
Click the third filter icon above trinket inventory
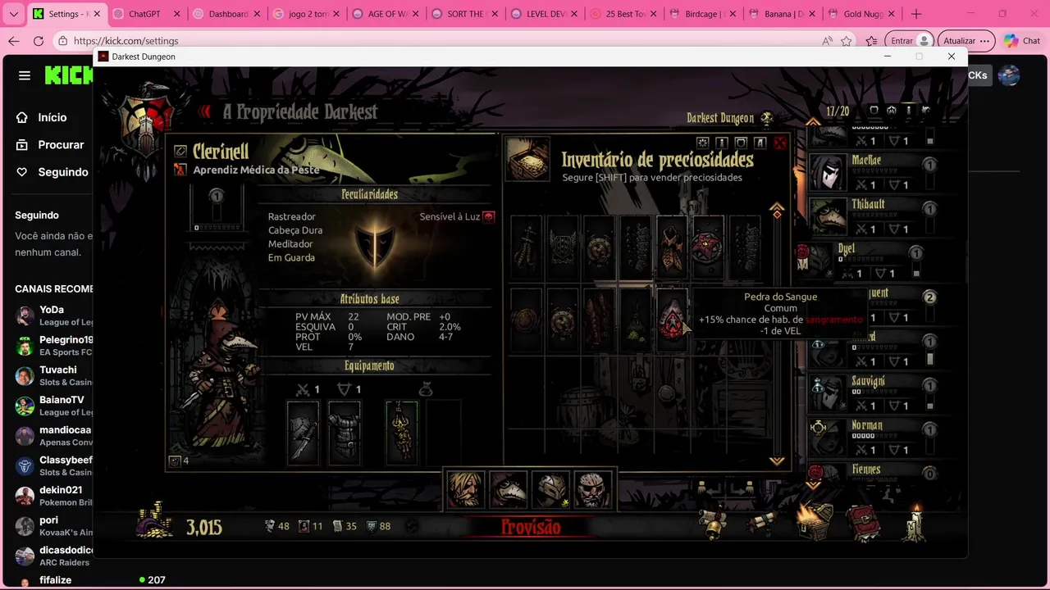click(x=741, y=143)
